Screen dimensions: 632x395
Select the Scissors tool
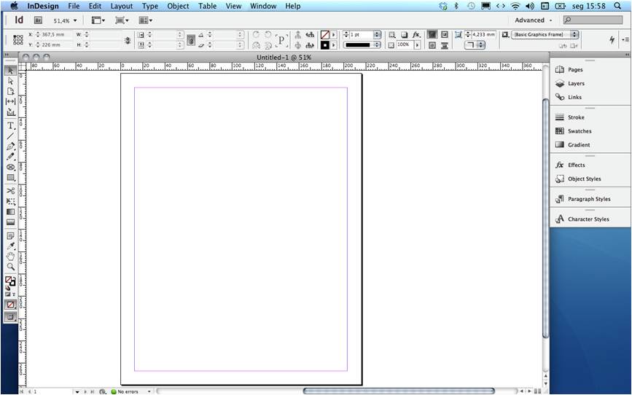(10, 191)
